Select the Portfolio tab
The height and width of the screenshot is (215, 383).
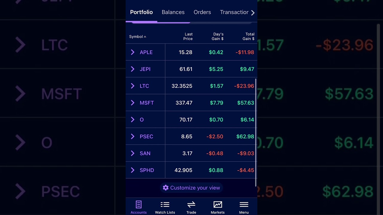point(141,12)
